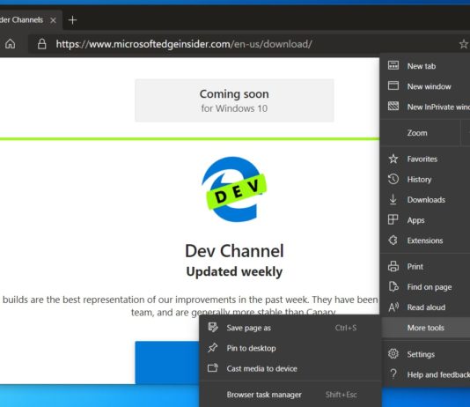The image size is (470, 407).
Task: Click the lock icon in address bar
Action: pos(42,44)
